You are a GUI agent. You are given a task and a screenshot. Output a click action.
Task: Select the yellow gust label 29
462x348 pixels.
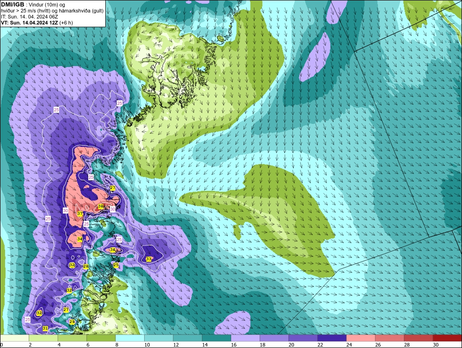(72, 322)
